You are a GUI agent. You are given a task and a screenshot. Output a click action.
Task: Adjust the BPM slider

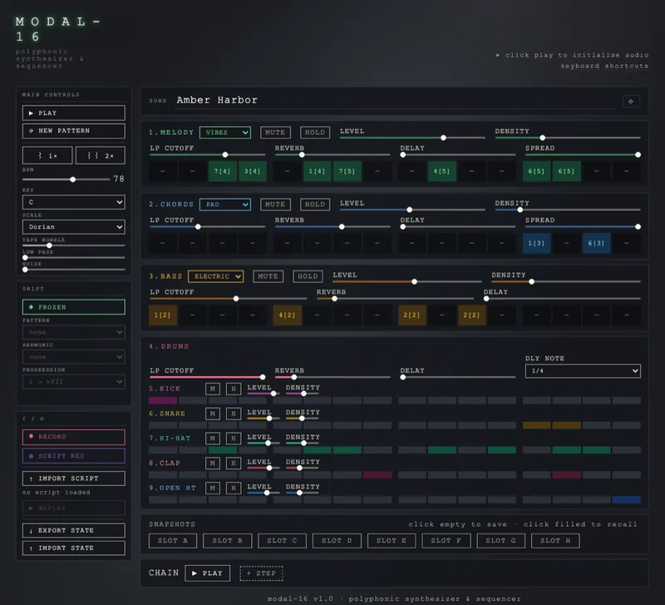pos(66,179)
